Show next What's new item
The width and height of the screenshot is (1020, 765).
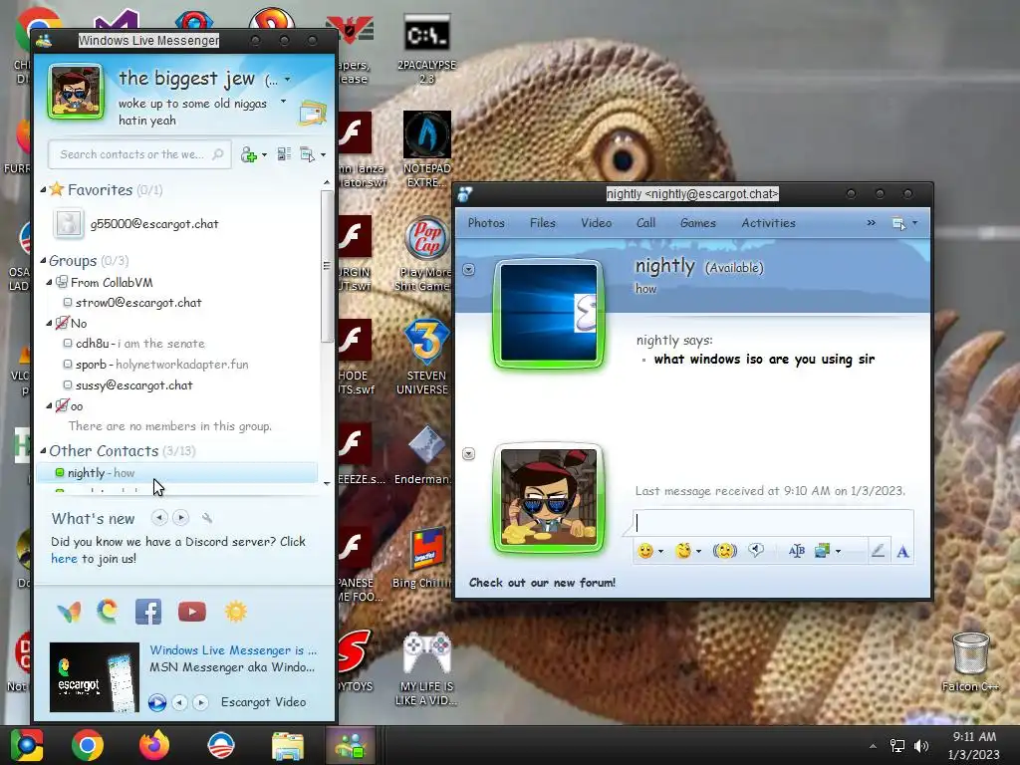pyautogui.click(x=181, y=518)
